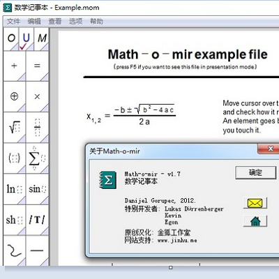Expand equals sign variants corner triangle

45,78
